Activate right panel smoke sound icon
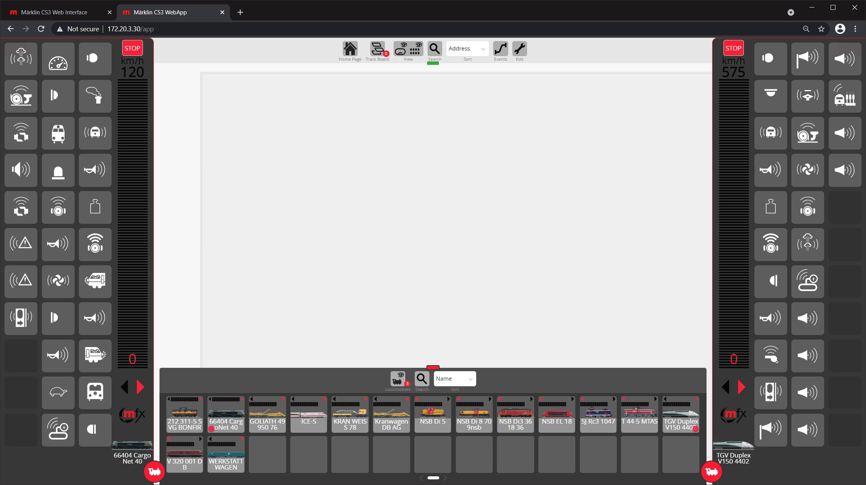The height and width of the screenshot is (485, 866). [x=808, y=244]
